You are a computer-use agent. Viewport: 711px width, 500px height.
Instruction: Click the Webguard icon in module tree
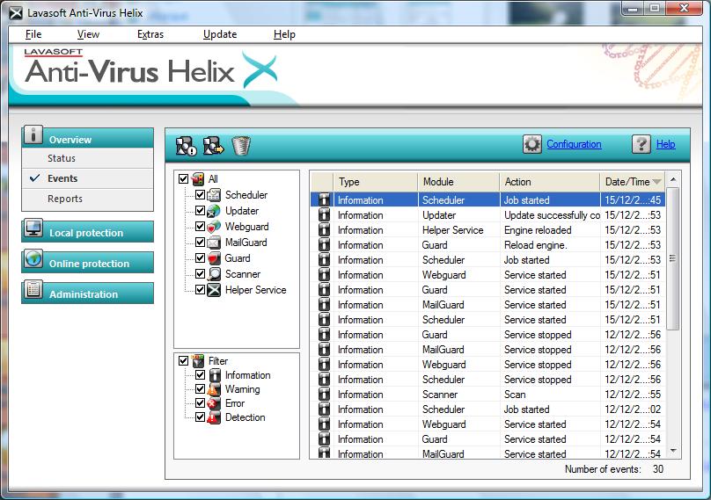pyautogui.click(x=214, y=227)
